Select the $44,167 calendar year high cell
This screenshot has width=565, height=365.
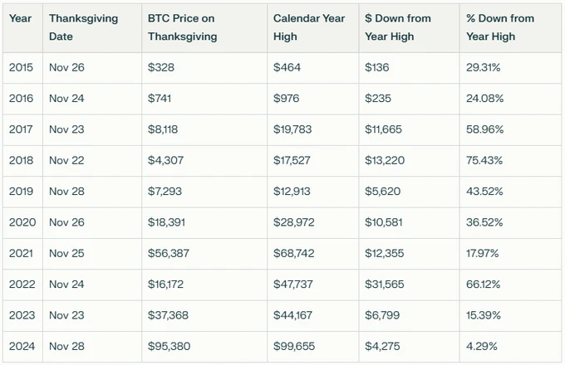(x=293, y=315)
